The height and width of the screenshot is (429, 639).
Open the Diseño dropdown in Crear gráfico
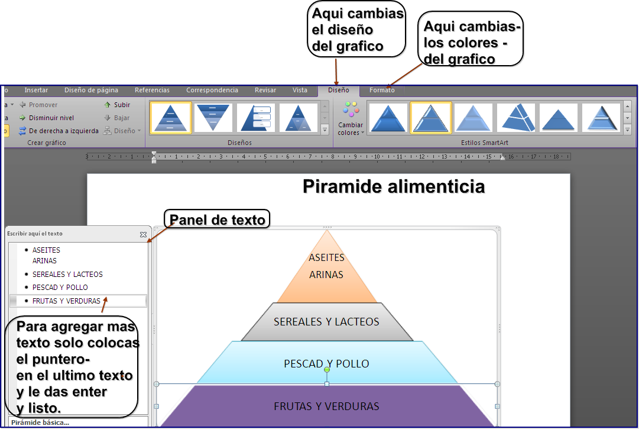pos(121,131)
